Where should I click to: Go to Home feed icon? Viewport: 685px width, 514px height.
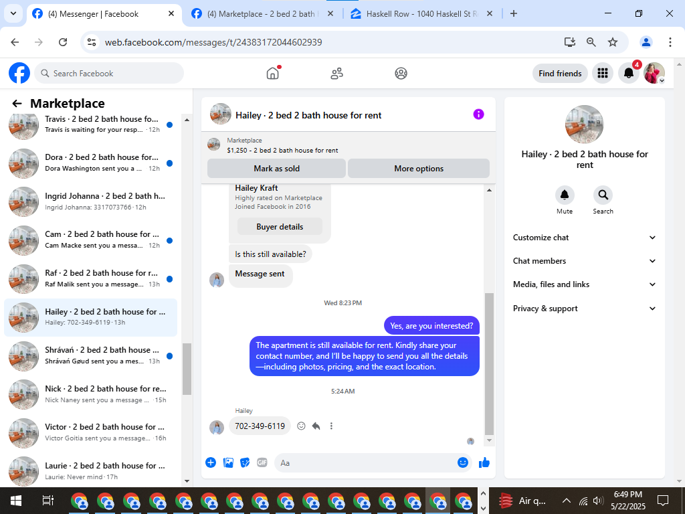(273, 73)
